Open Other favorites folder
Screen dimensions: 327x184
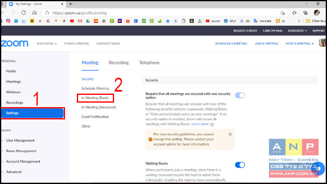tap(315, 21)
